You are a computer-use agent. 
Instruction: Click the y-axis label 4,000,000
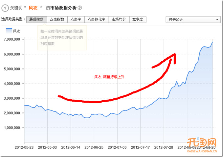pyautogui.click(x=12, y=84)
